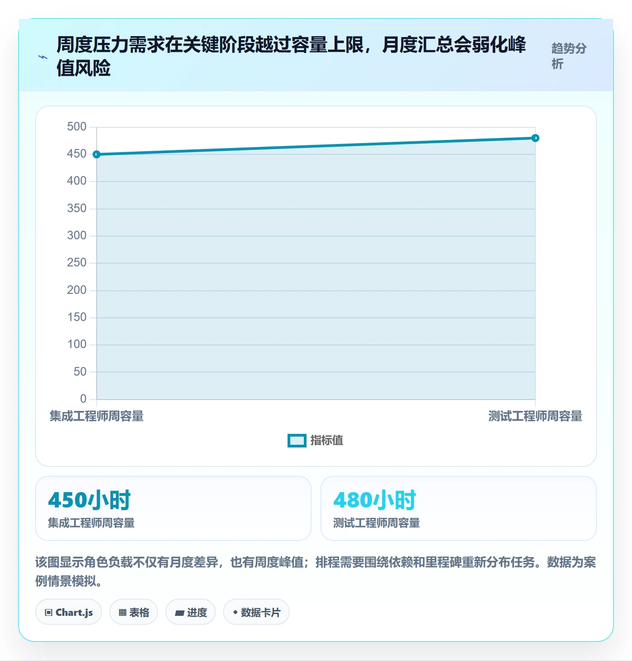Click the 测试工程师周容量 card caption
Image resolution: width=632 pixels, height=661 pixels.
tap(376, 523)
